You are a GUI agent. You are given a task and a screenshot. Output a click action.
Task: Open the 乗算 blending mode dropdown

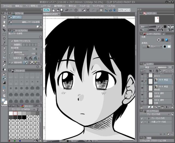point(148,67)
